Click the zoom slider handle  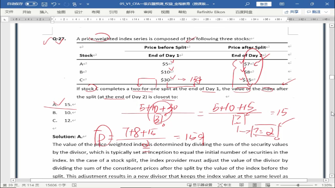[x=298, y=185]
